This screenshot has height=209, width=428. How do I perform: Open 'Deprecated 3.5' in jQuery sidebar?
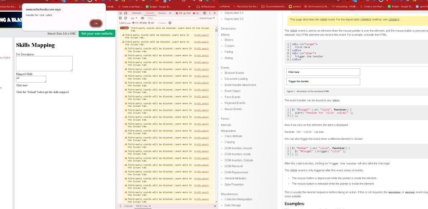click(234, 19)
